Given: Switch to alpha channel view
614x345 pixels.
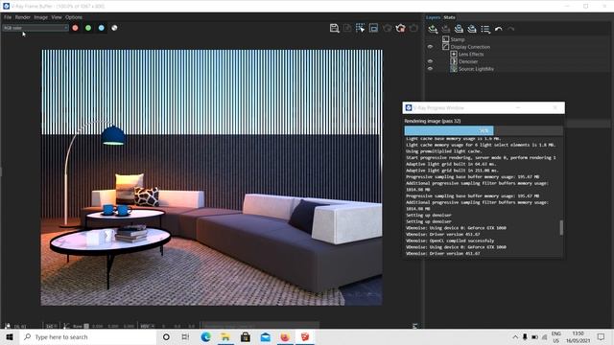Looking at the screenshot, I should [x=114, y=28].
